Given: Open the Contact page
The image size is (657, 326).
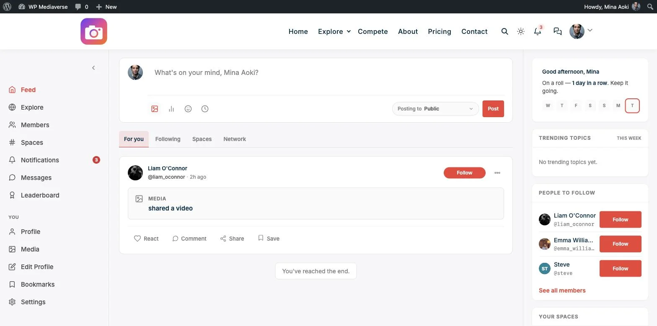Looking at the screenshot, I should pyautogui.click(x=474, y=31).
